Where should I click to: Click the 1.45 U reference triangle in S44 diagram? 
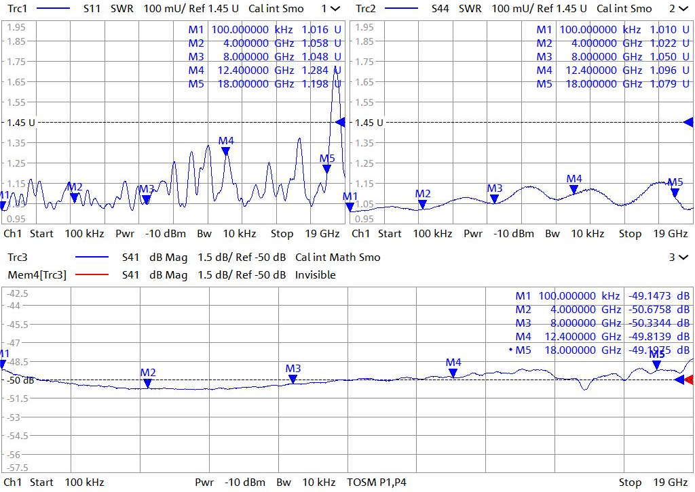(688, 122)
